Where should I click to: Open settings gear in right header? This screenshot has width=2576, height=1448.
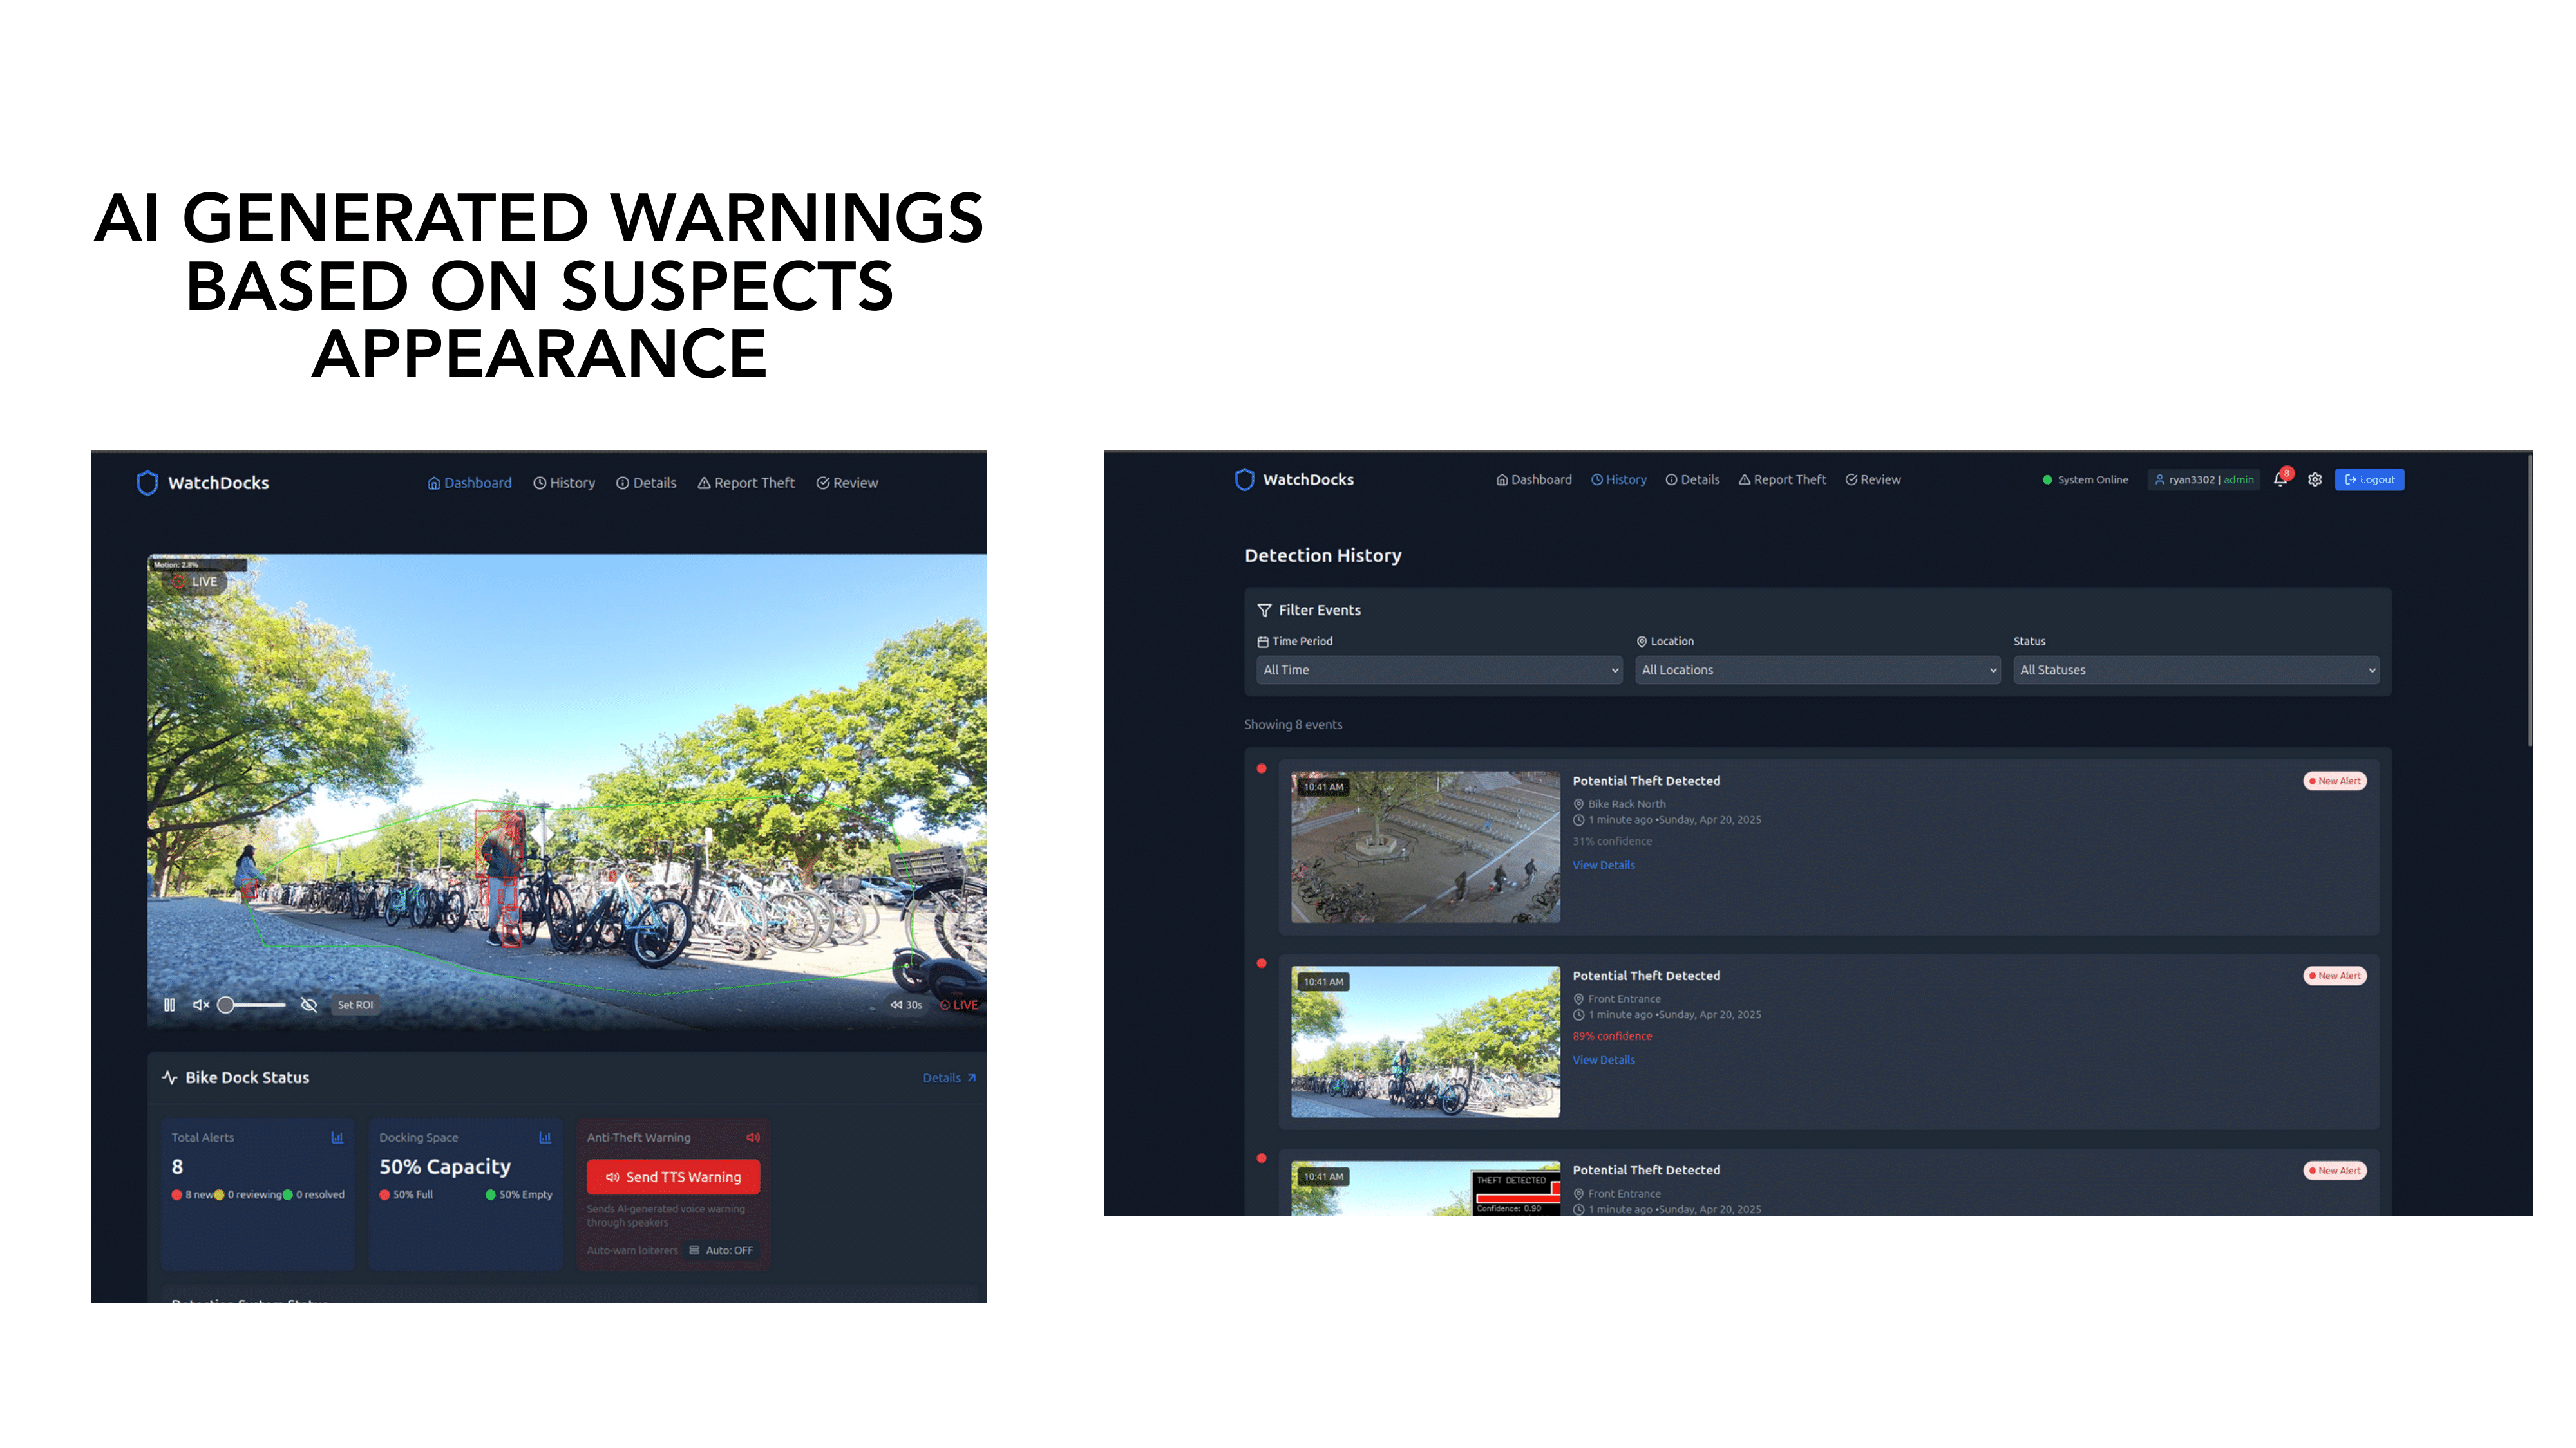[2314, 479]
